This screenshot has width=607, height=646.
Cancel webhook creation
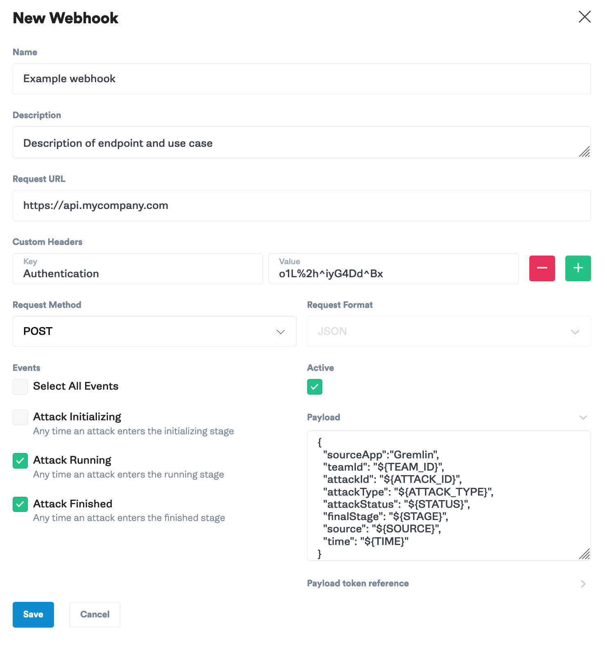[x=95, y=615]
